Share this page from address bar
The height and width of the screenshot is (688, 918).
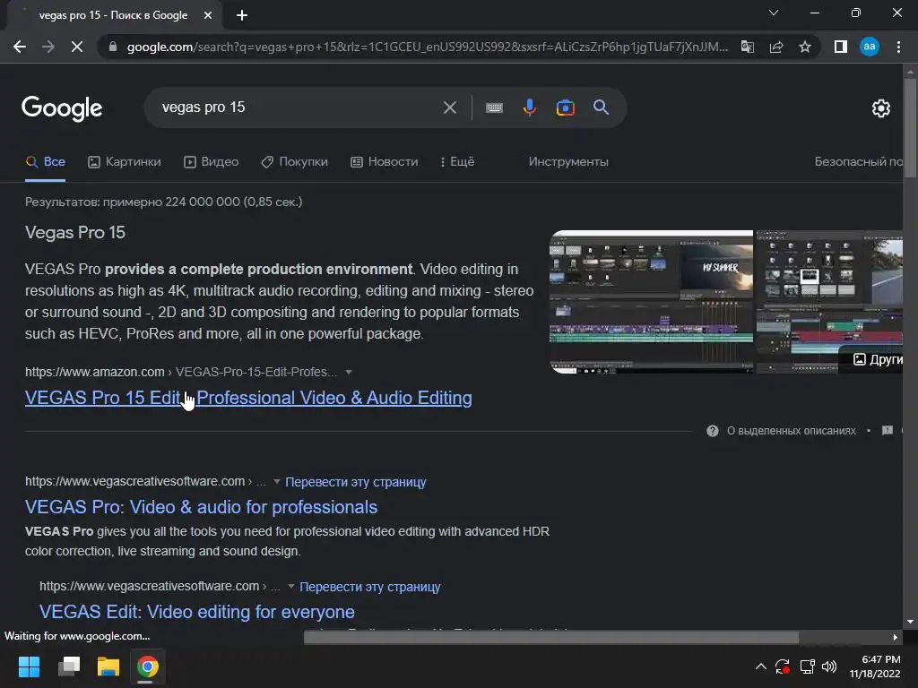point(776,47)
